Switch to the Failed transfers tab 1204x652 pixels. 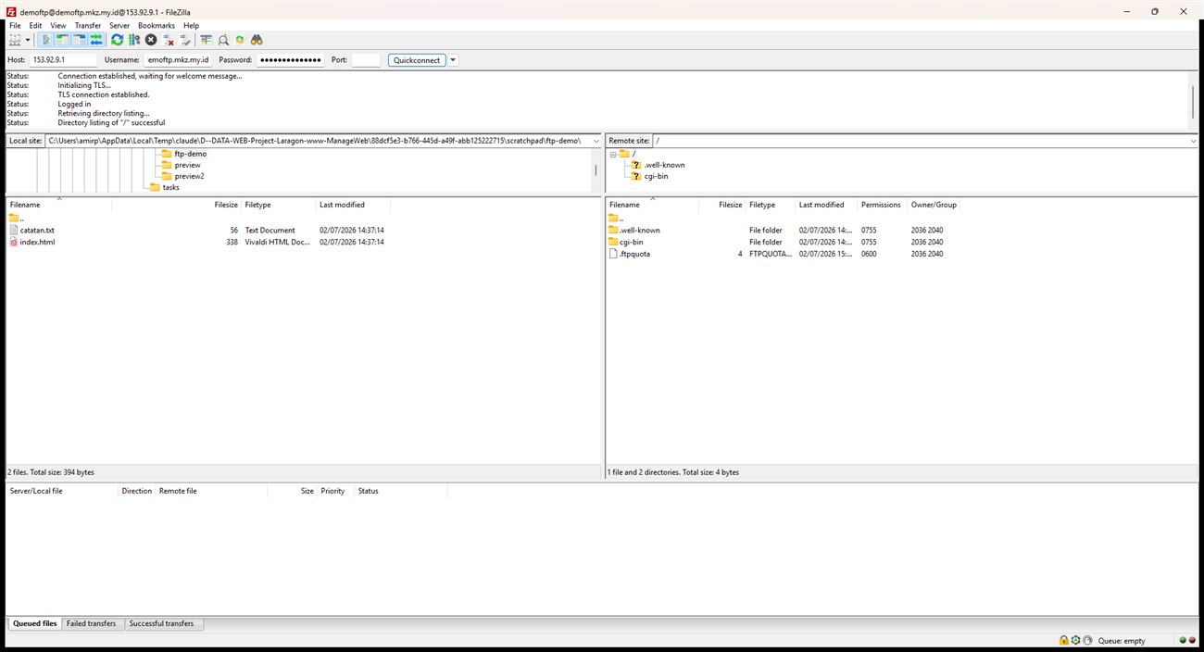[92, 623]
